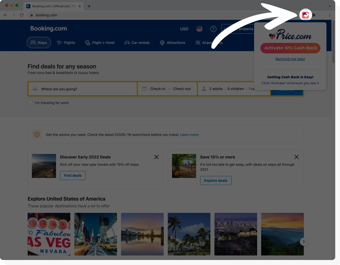
Task: Click the help question mark icon
Action: click(x=213, y=29)
